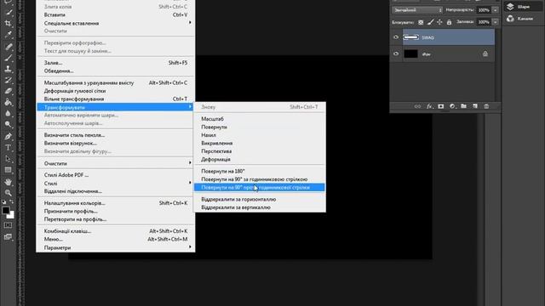Select the Blur tool
The image size is (545, 306).
[x=8, y=113]
